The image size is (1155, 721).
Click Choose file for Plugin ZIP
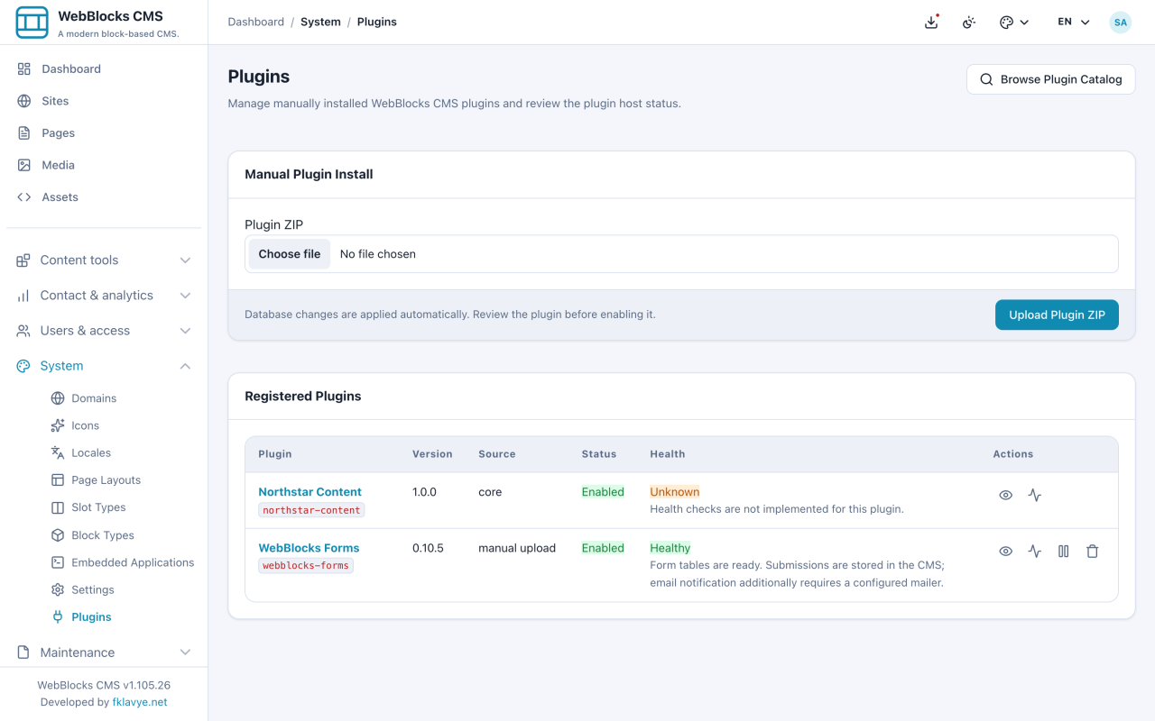(x=290, y=254)
